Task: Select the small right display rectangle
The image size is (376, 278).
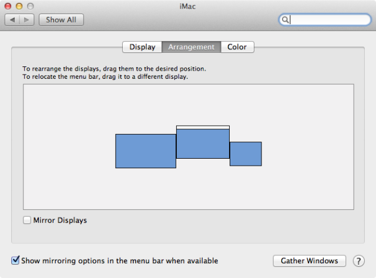Action: pyautogui.click(x=246, y=154)
